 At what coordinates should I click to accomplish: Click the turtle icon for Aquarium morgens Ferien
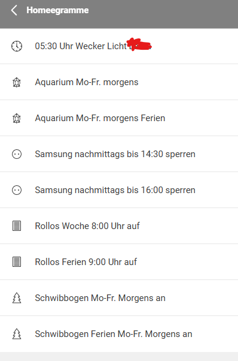click(17, 118)
